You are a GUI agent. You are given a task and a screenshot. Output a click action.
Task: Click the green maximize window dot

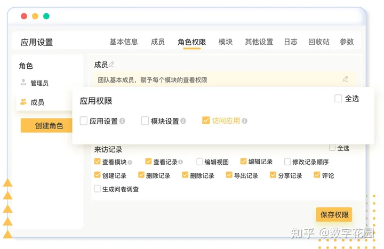click(x=46, y=16)
